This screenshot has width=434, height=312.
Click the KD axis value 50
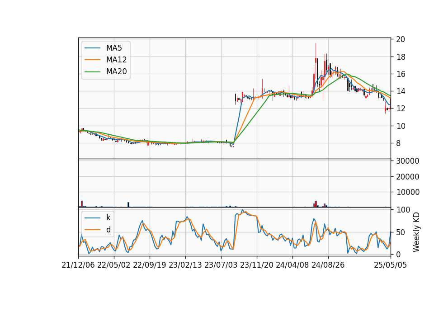pos(401,232)
